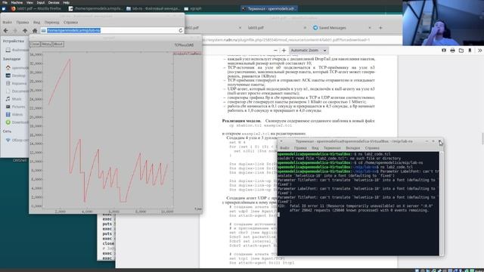The height and width of the screenshot is (272, 484).
Task: Go up one folder in the file manager
Action: pos(25,30)
